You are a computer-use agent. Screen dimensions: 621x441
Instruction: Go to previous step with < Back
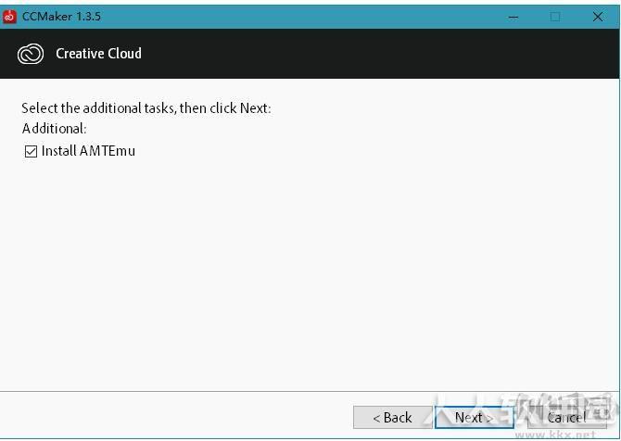392,417
